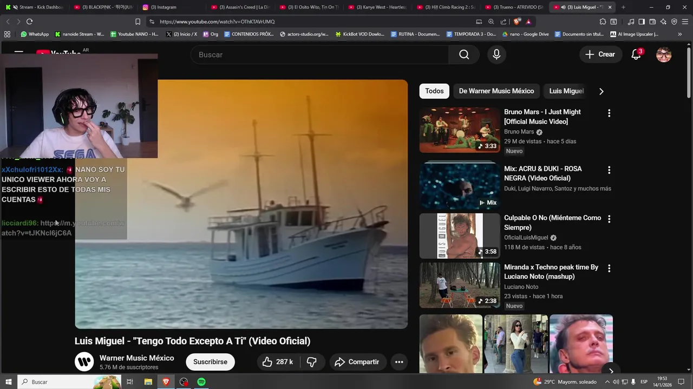
Task: Switch to the Kanye West - Heartless tab
Action: point(377,7)
